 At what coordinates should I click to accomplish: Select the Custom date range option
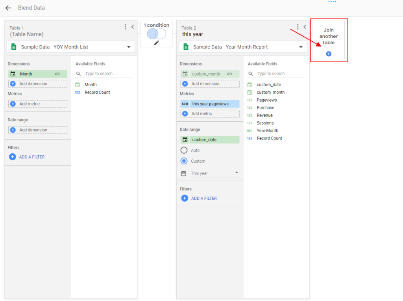[184, 161]
